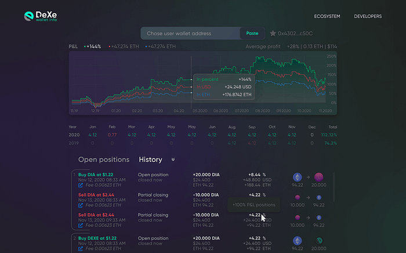Toggle the blue +47.274 ETH series
This screenshot has height=253, width=406.
(x=161, y=46)
